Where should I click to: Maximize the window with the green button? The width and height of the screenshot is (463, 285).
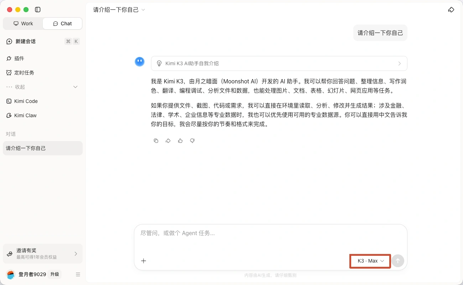coord(26,10)
